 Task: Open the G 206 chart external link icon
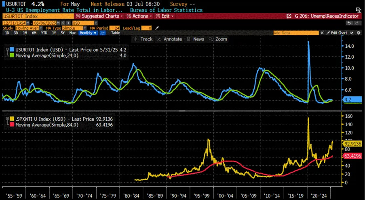(289, 16)
